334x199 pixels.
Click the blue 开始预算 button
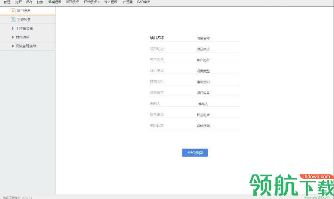pyautogui.click(x=195, y=153)
